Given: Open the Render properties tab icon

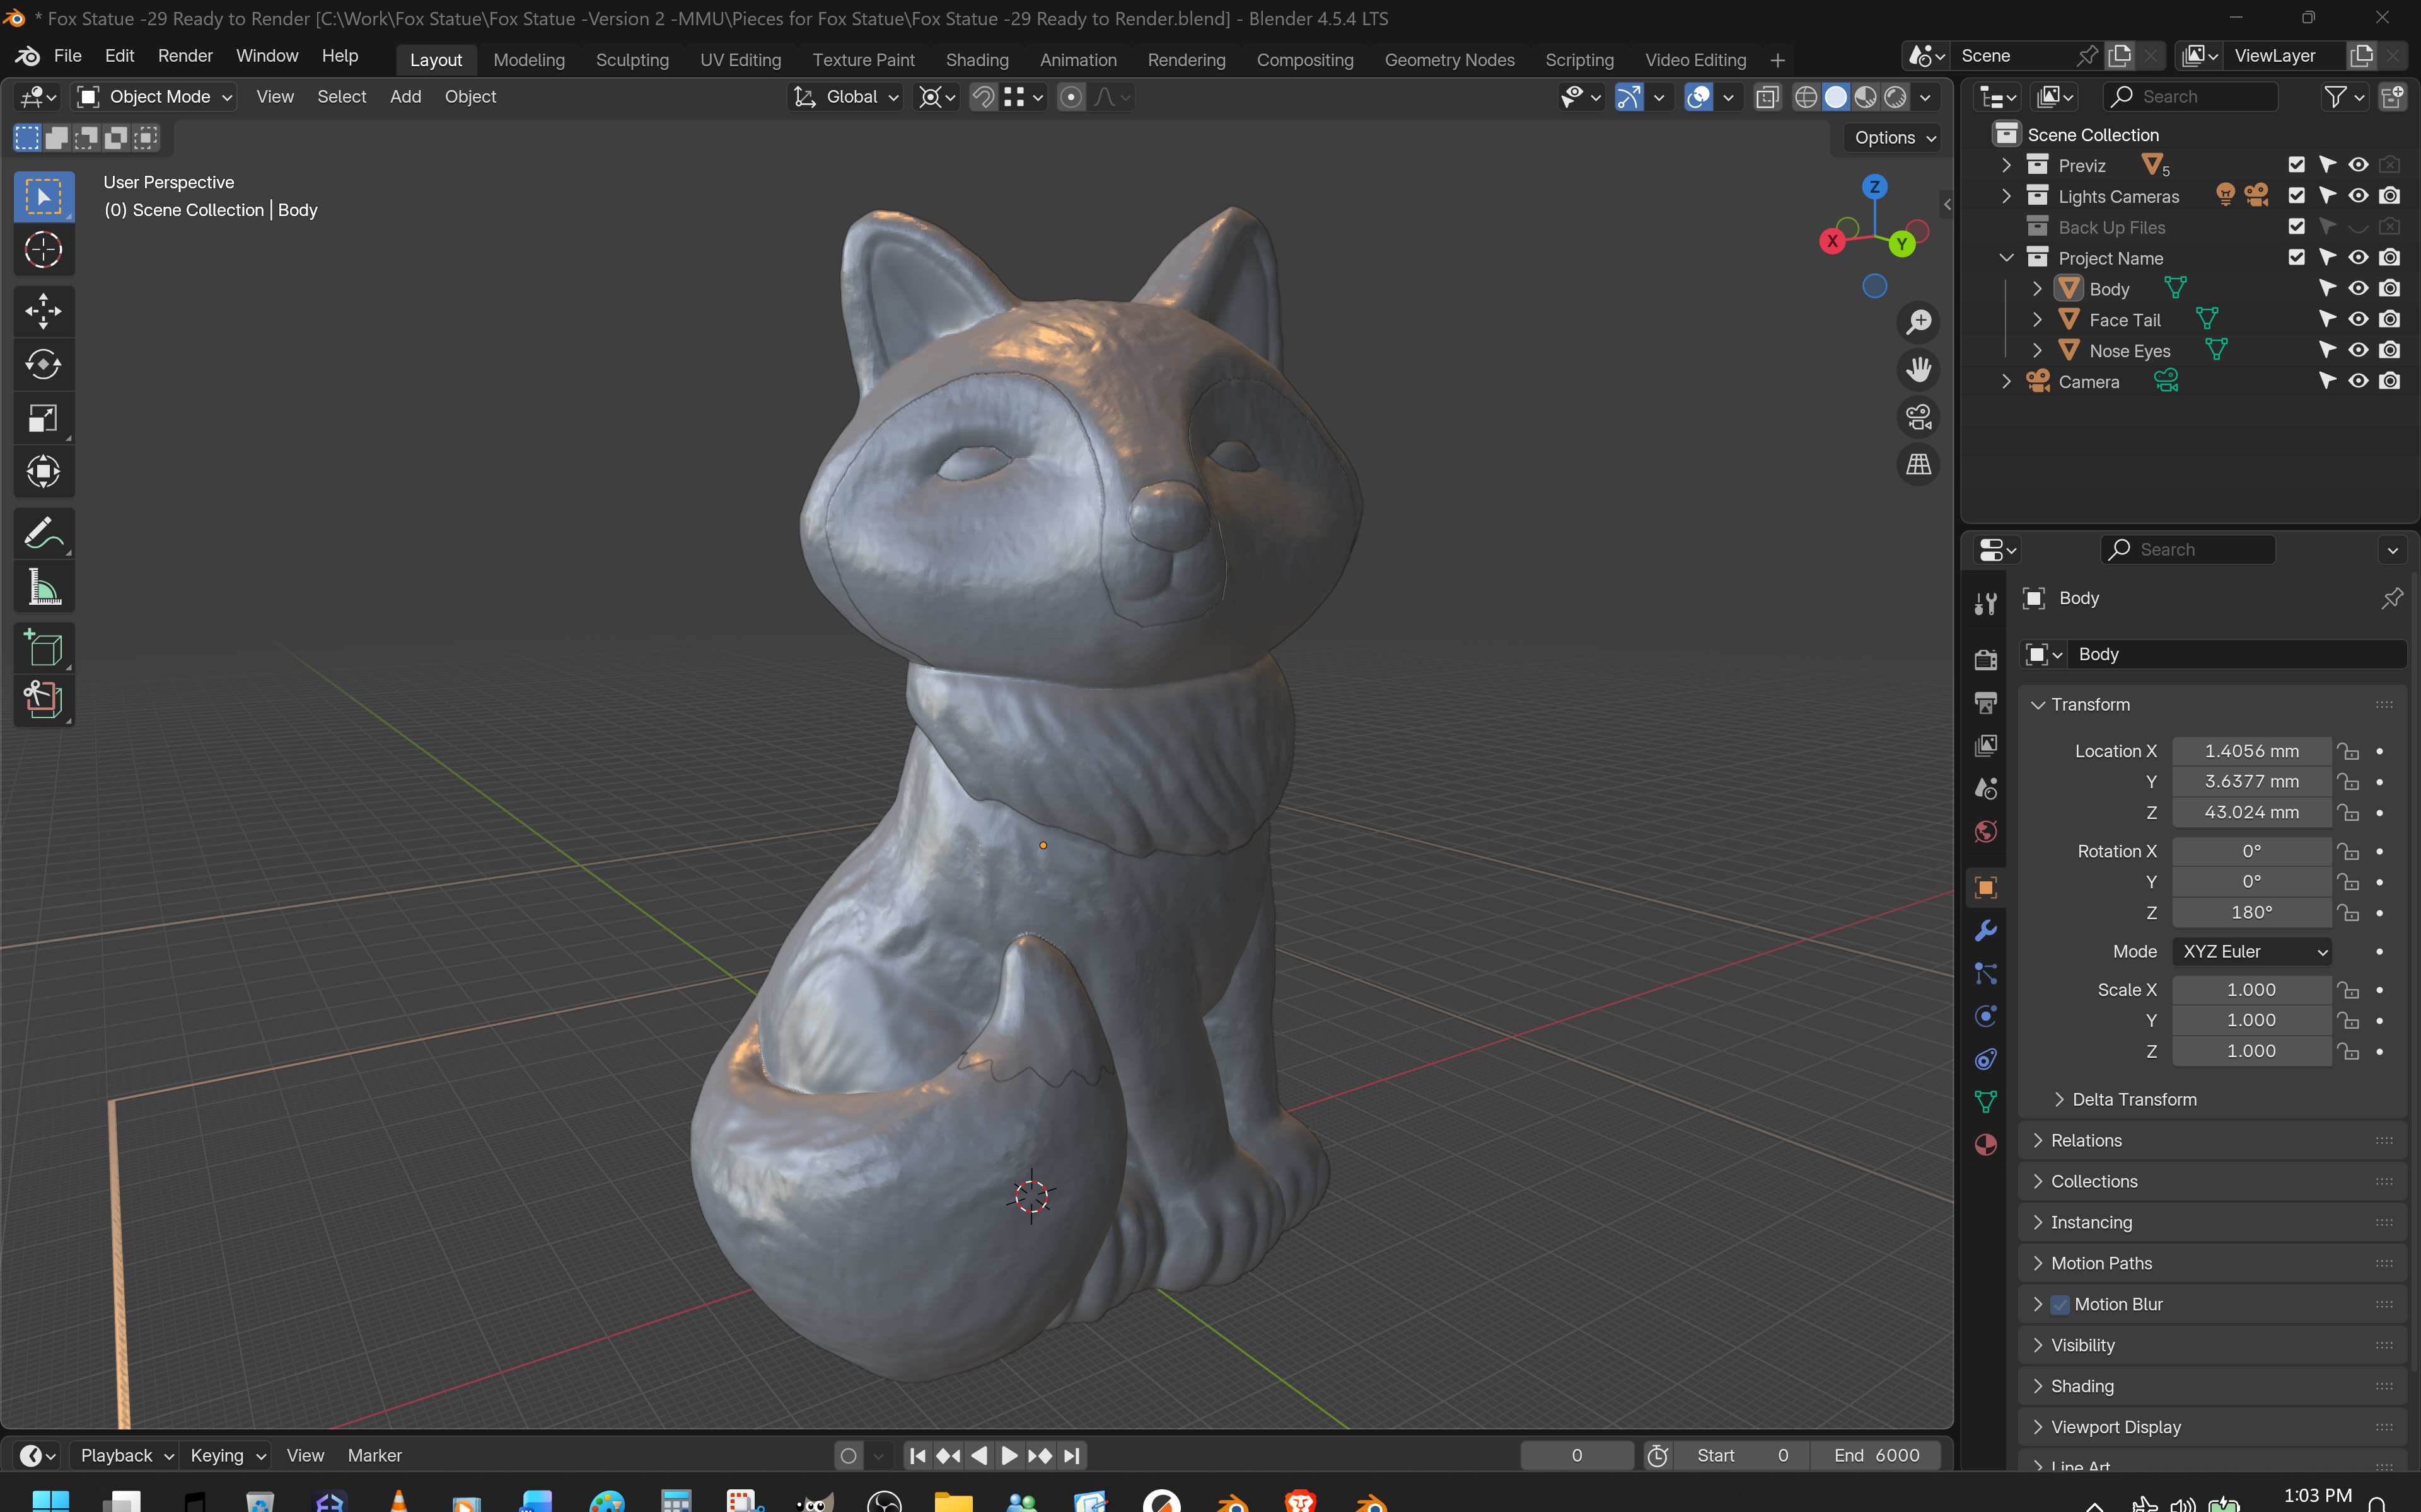Looking at the screenshot, I should click(1985, 659).
